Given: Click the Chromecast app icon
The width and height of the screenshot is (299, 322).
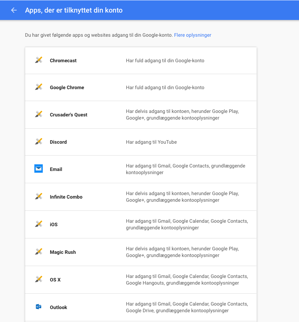Looking at the screenshot, I should [x=39, y=60].
